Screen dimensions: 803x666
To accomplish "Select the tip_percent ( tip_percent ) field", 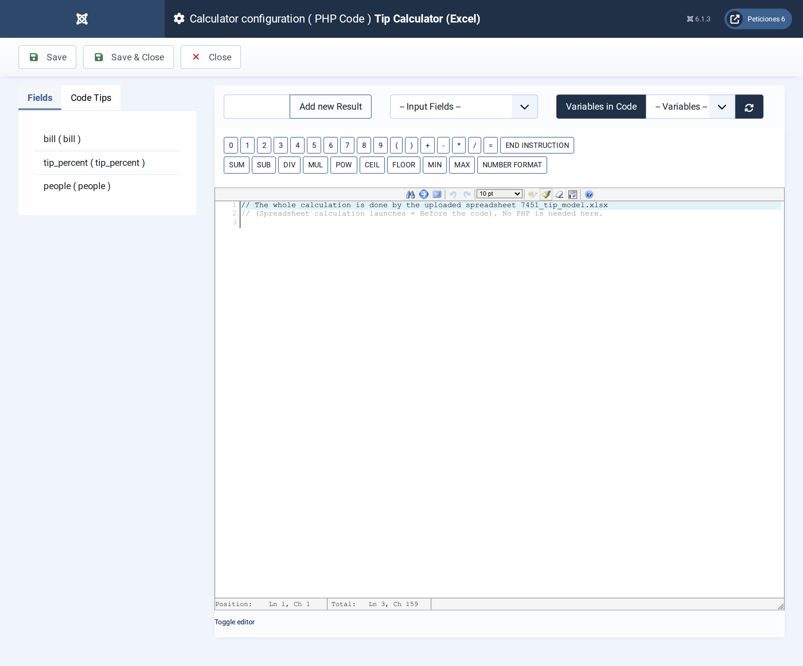I will (107, 163).
